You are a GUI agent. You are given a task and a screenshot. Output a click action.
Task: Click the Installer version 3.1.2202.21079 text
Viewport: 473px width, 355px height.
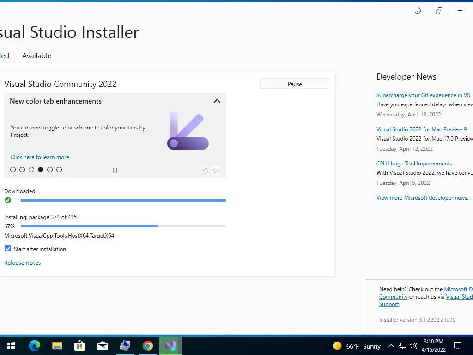tap(417, 320)
